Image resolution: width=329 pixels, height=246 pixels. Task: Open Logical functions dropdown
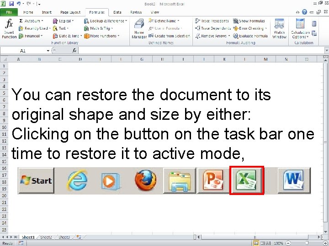click(63, 21)
